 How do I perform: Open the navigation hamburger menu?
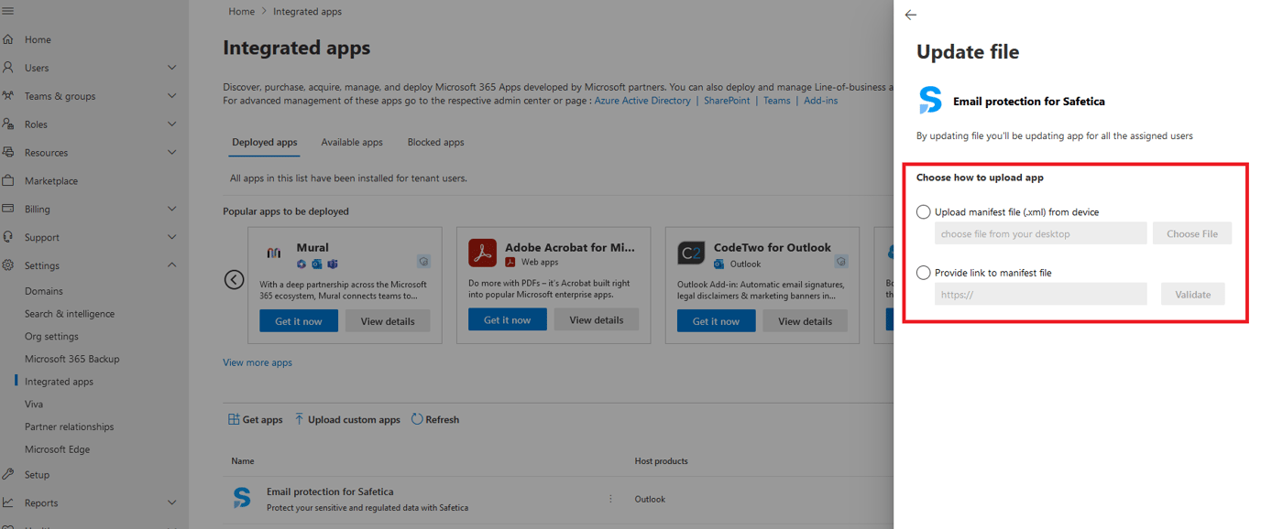coord(9,11)
